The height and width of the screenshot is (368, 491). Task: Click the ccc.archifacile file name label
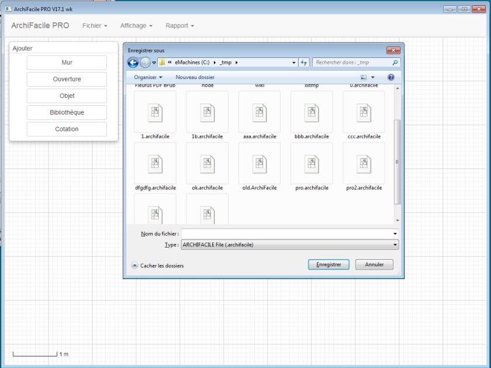(x=364, y=136)
